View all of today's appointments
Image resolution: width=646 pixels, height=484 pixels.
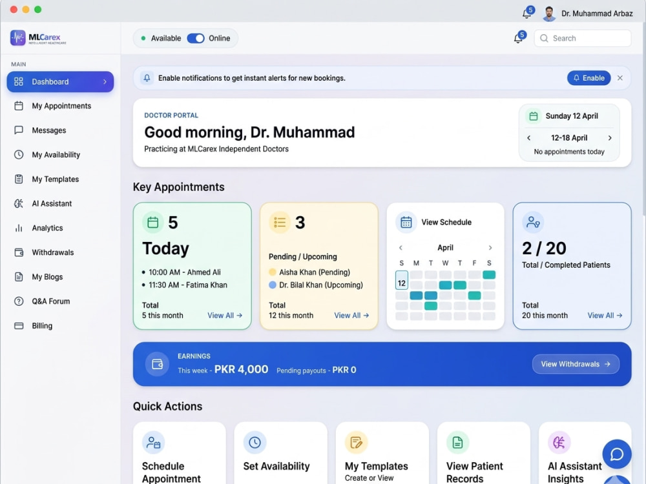(225, 316)
